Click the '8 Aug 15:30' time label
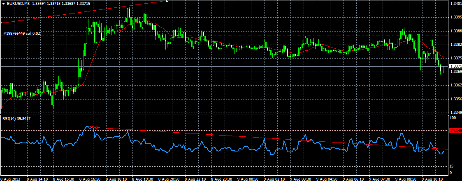The height and width of the screenshot is (181, 462). 63,179
